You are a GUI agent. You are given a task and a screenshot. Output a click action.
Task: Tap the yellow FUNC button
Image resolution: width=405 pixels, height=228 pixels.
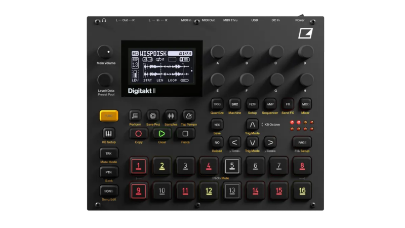[x=109, y=116]
